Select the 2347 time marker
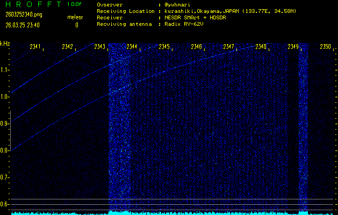Image resolution: width=338 pixels, height=215 pixels. pyautogui.click(x=228, y=47)
